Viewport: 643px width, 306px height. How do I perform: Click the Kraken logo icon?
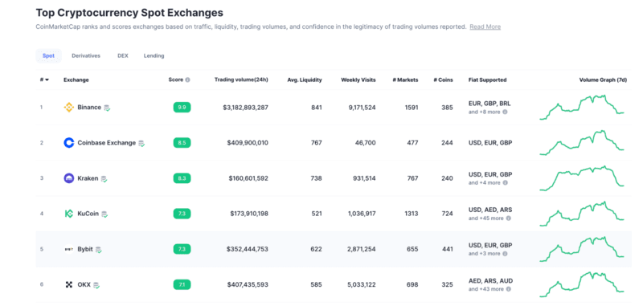coord(68,178)
